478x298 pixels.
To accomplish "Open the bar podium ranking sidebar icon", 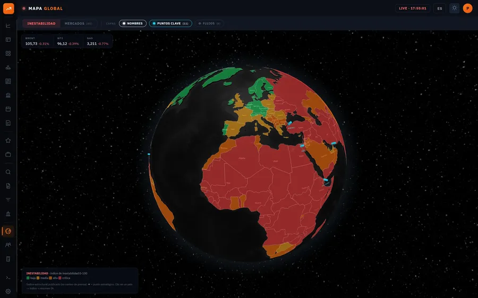I will [8, 67].
